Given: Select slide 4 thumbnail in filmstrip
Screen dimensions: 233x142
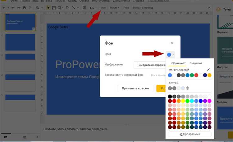Looking at the screenshot, I should tap(20, 83).
